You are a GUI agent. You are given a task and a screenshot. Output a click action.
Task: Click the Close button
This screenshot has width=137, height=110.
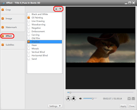pos(132,106)
